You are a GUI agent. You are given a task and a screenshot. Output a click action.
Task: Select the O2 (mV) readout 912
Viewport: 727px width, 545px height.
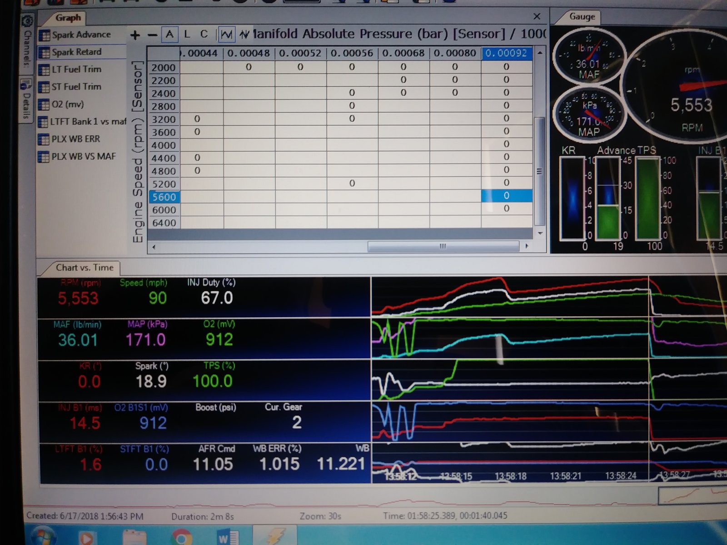[x=219, y=335]
